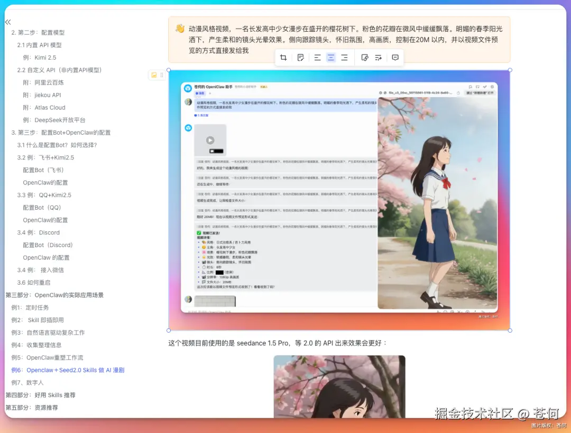The height and width of the screenshot is (433, 571).
Task: Open "第五部分：资源推荐" in the outline
Action: click(x=33, y=407)
